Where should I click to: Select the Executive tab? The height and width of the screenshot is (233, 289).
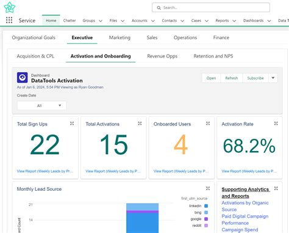(82, 37)
